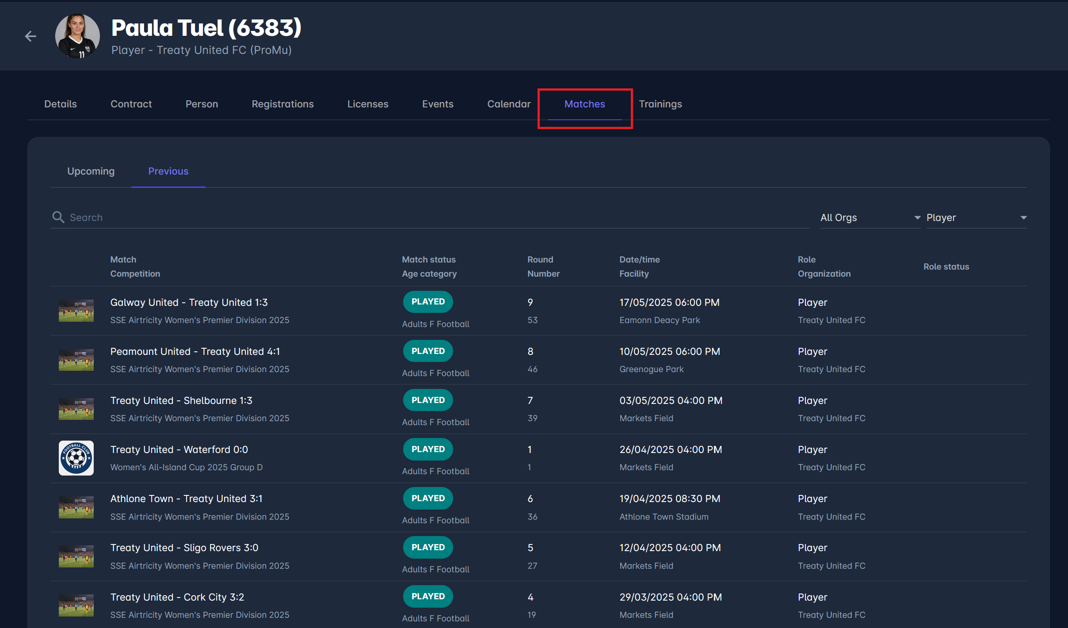Click the PLAYED badge for Shelbourne match
This screenshot has width=1068, height=628.
(x=428, y=400)
